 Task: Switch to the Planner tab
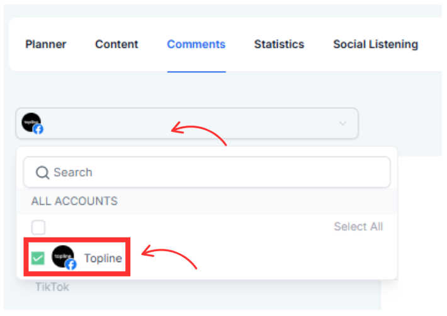45,45
